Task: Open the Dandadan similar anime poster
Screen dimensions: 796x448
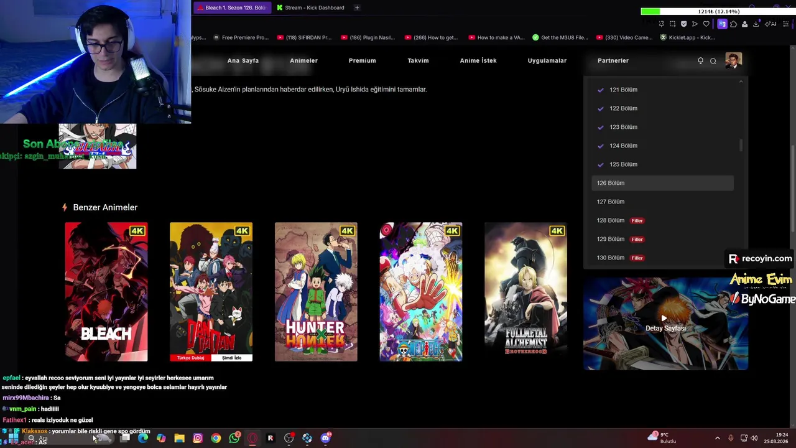Action: tap(211, 292)
